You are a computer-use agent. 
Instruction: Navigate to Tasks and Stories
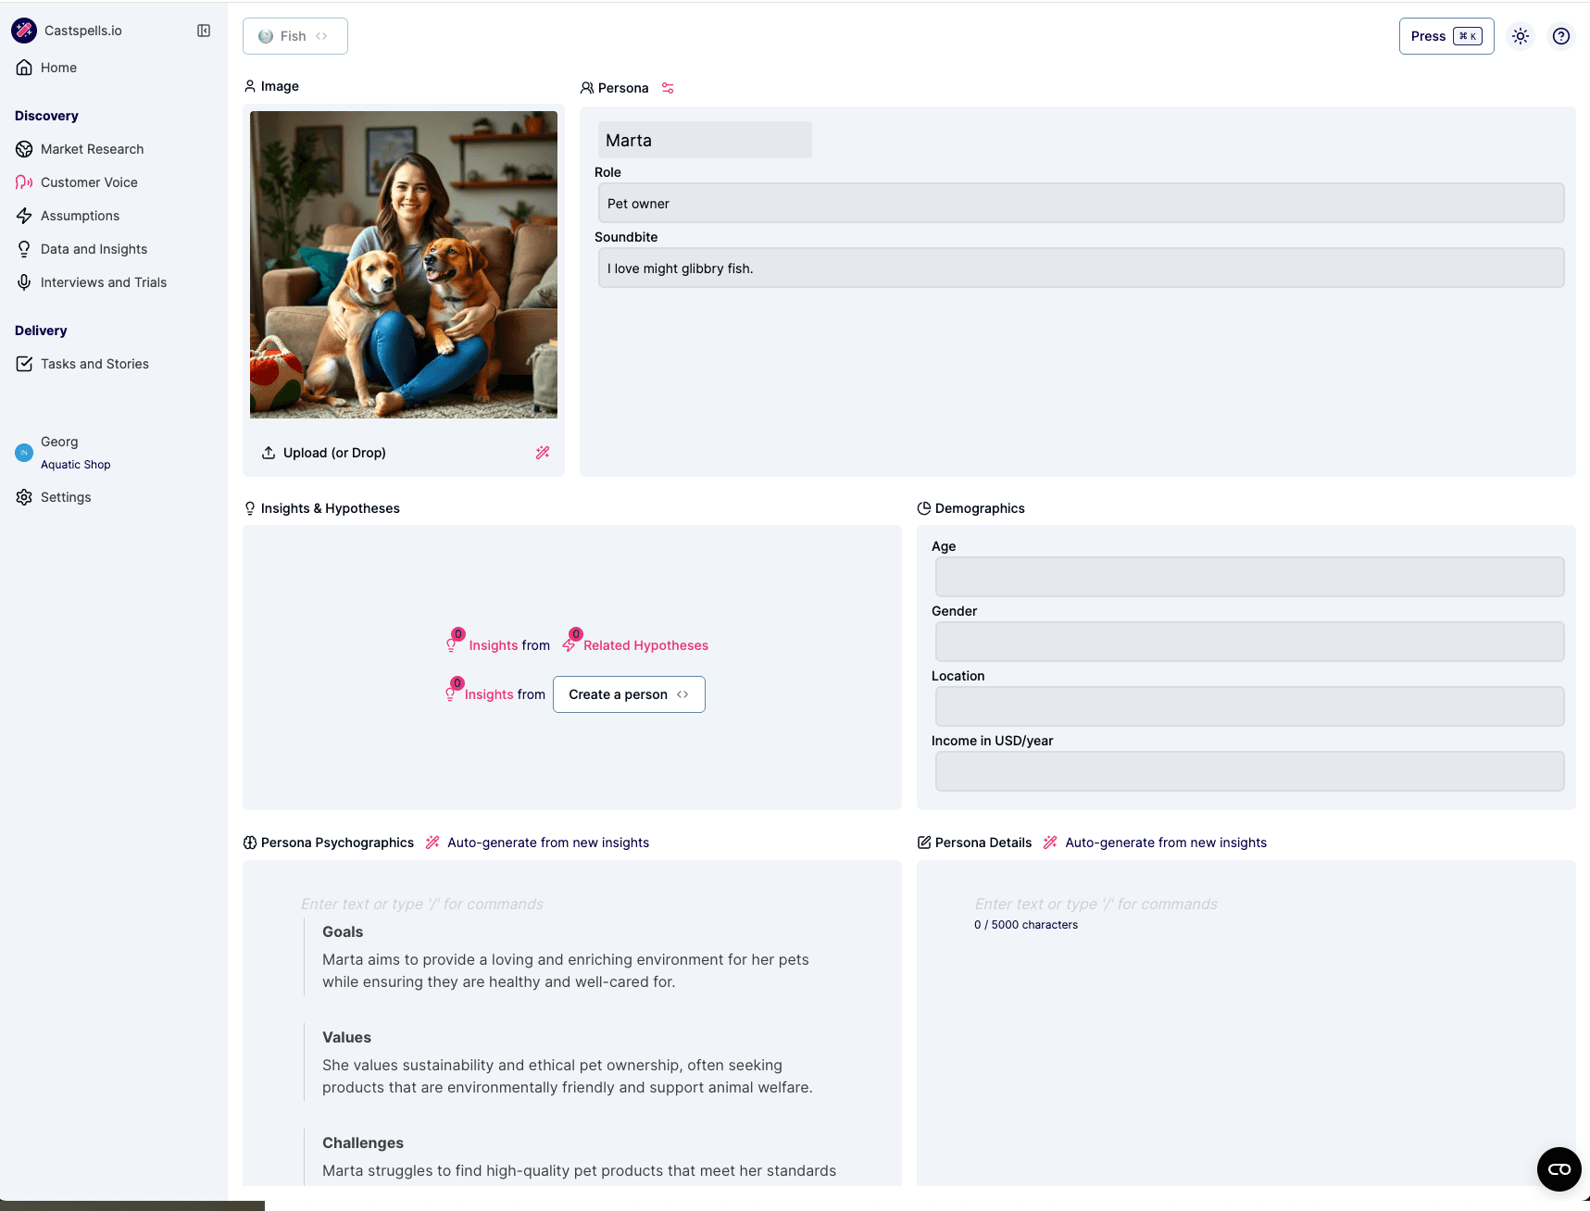(94, 364)
